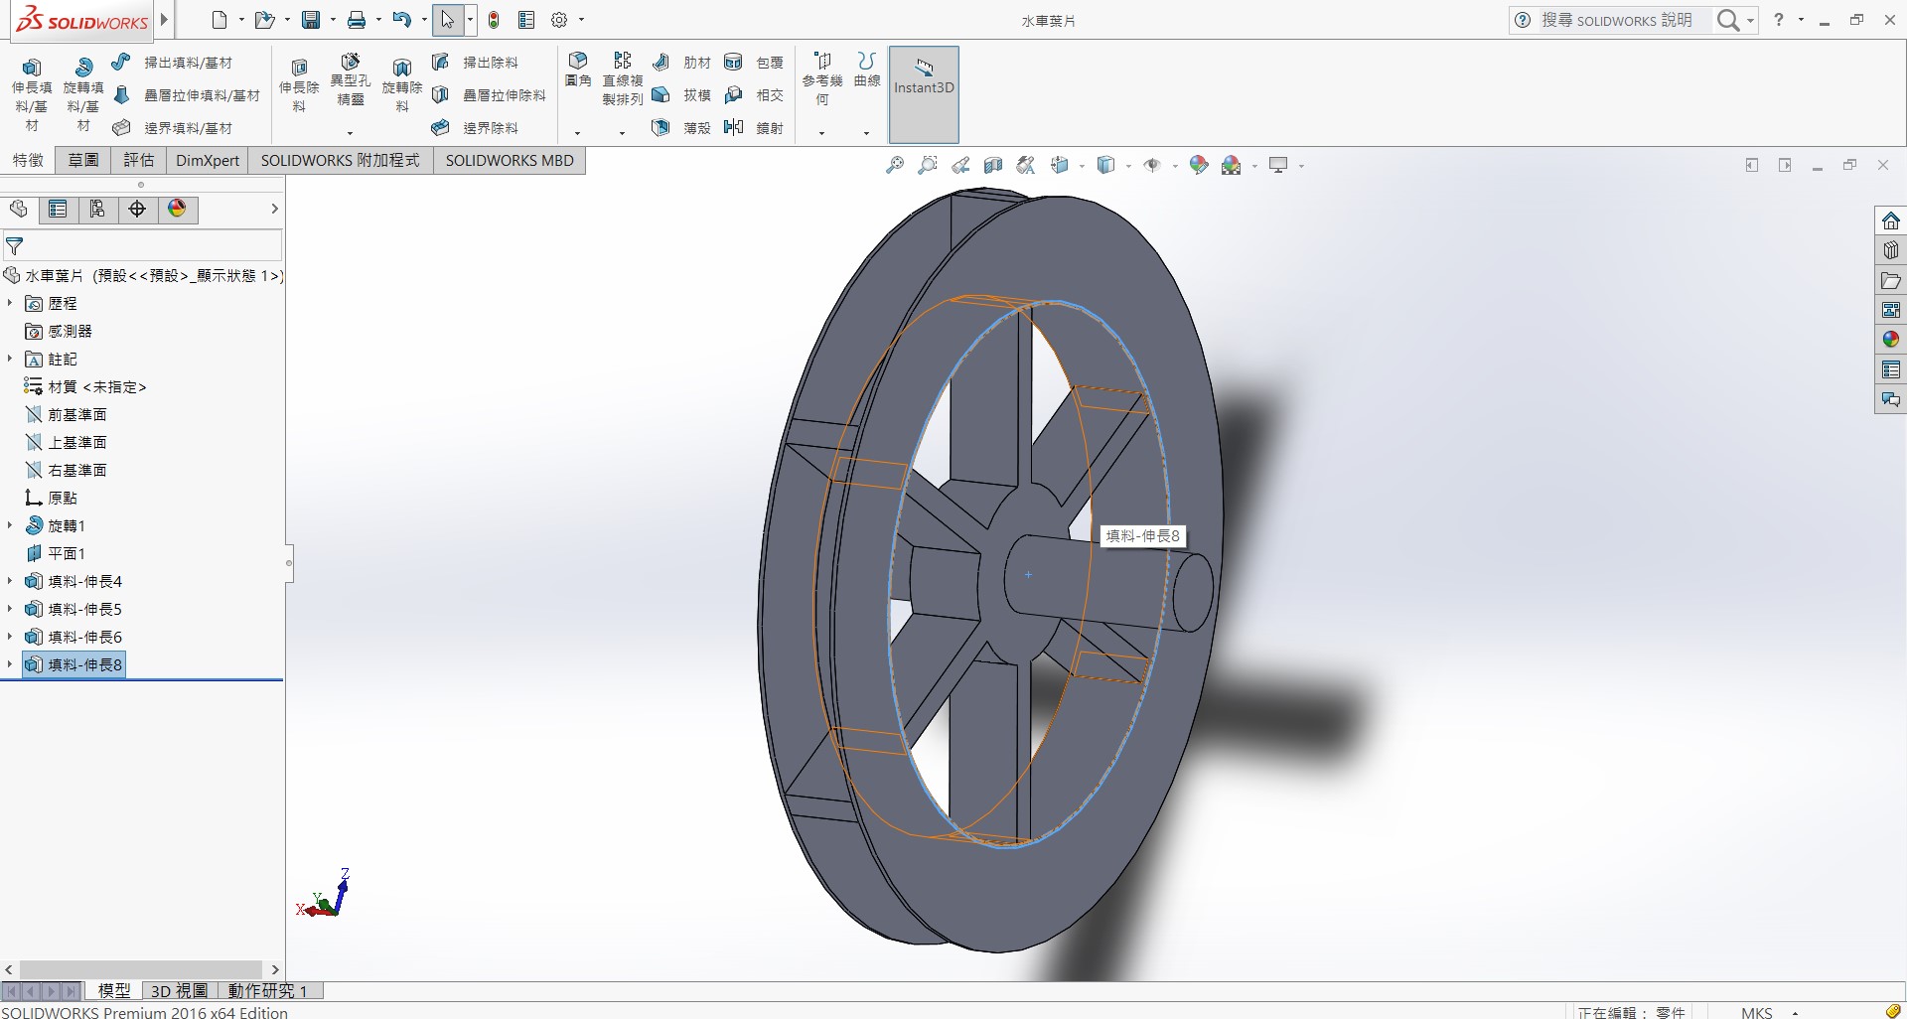Switch to the 動作研究 1 bottom tab
This screenshot has height=1019, width=1907.
click(268, 990)
